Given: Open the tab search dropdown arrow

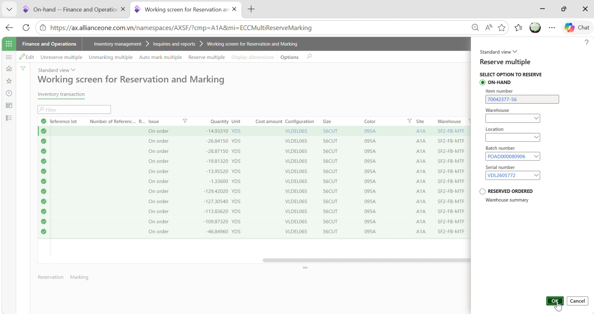Looking at the screenshot, I should (x=9, y=9).
